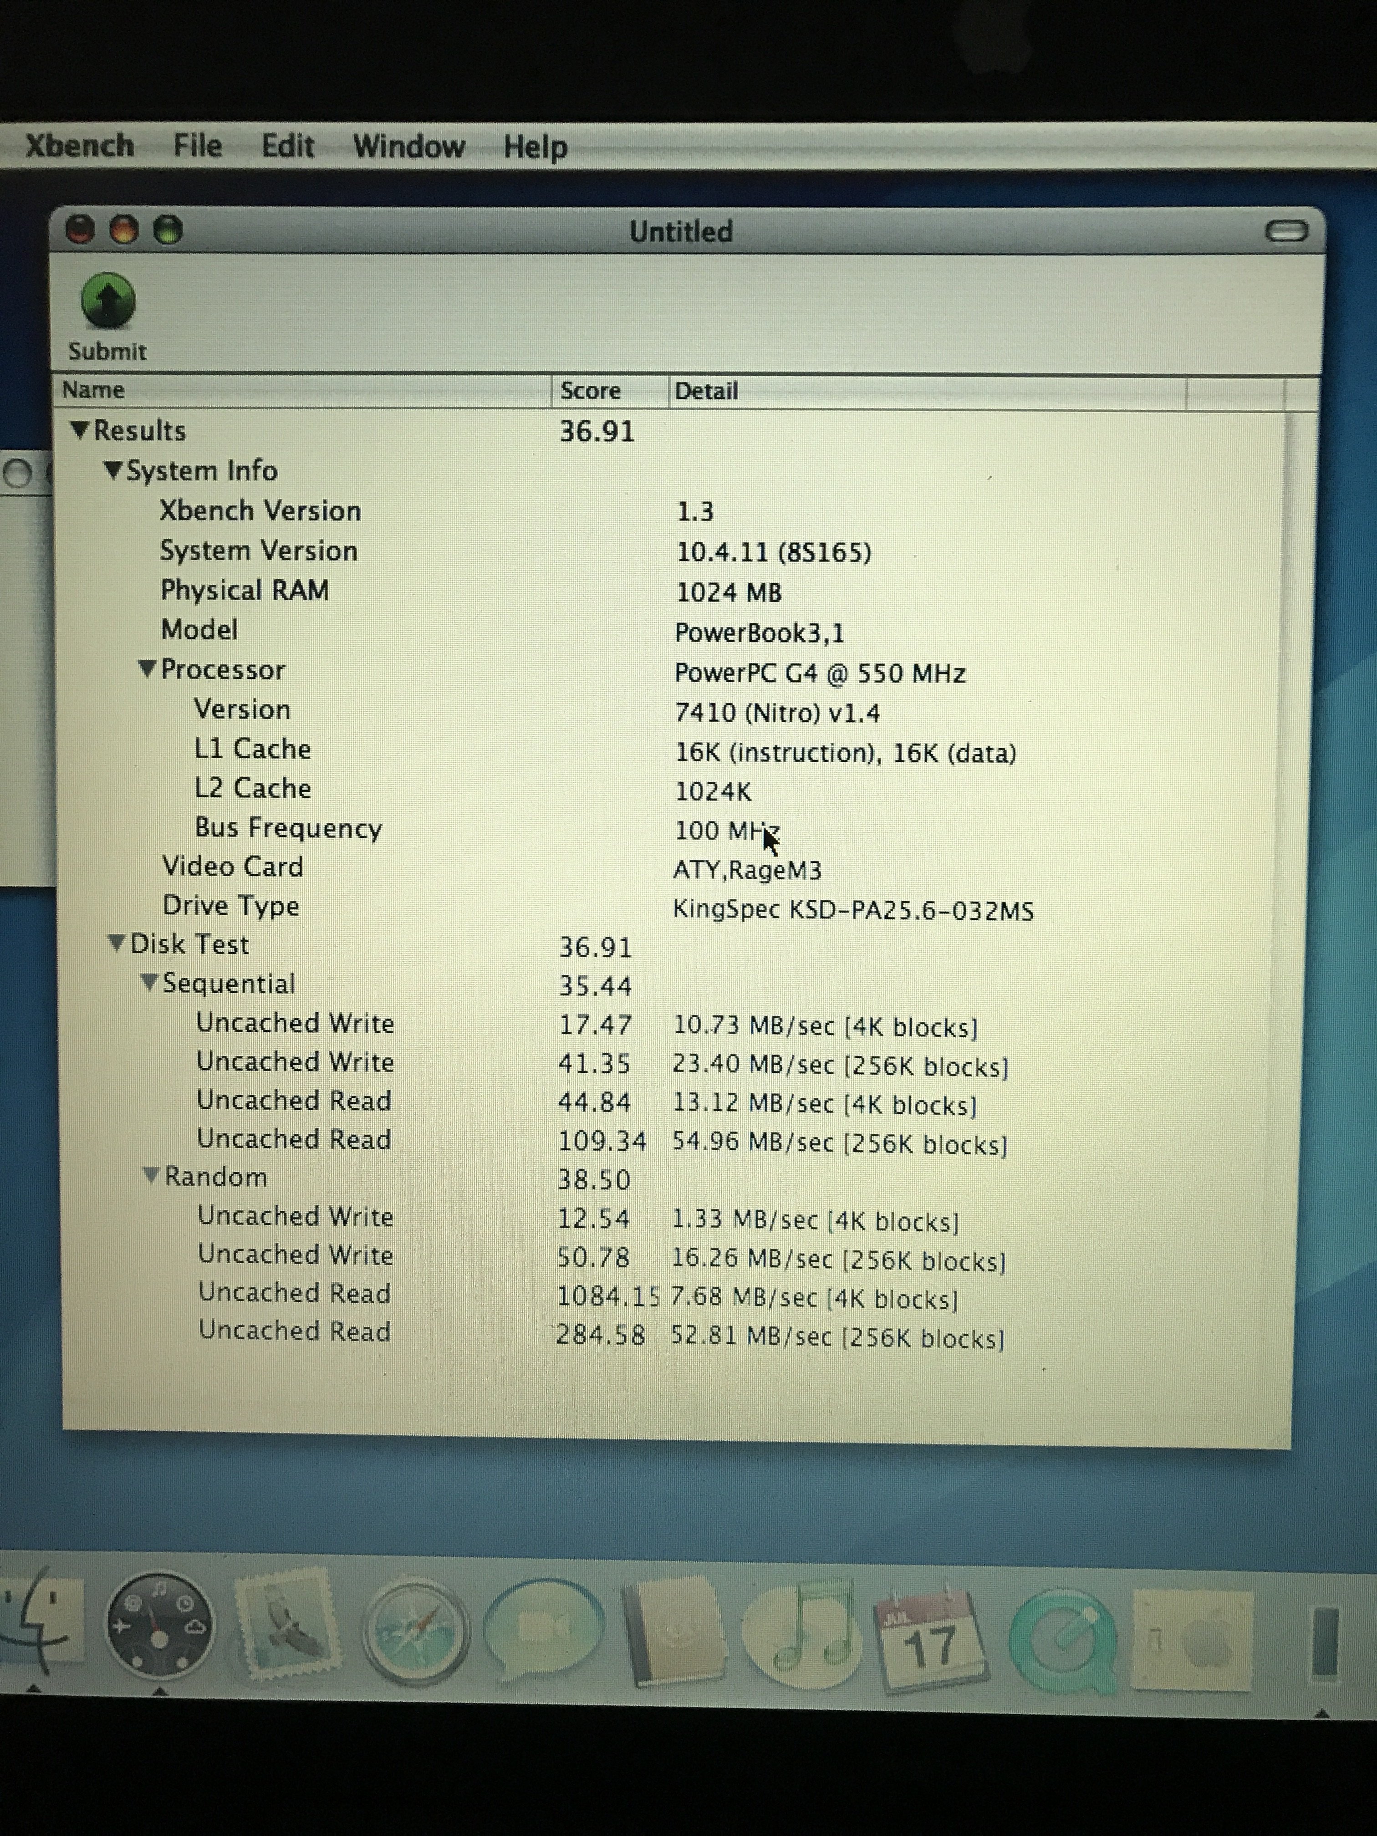Open the Help menu
Viewport: 1377px width, 1836px height.
point(535,148)
